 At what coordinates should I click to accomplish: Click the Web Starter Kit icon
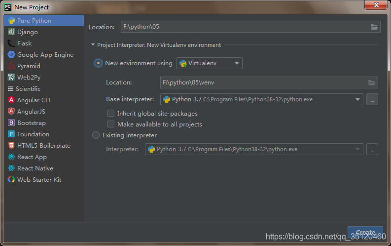coord(11,179)
